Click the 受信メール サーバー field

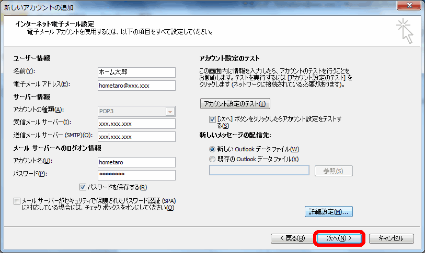tap(136, 124)
